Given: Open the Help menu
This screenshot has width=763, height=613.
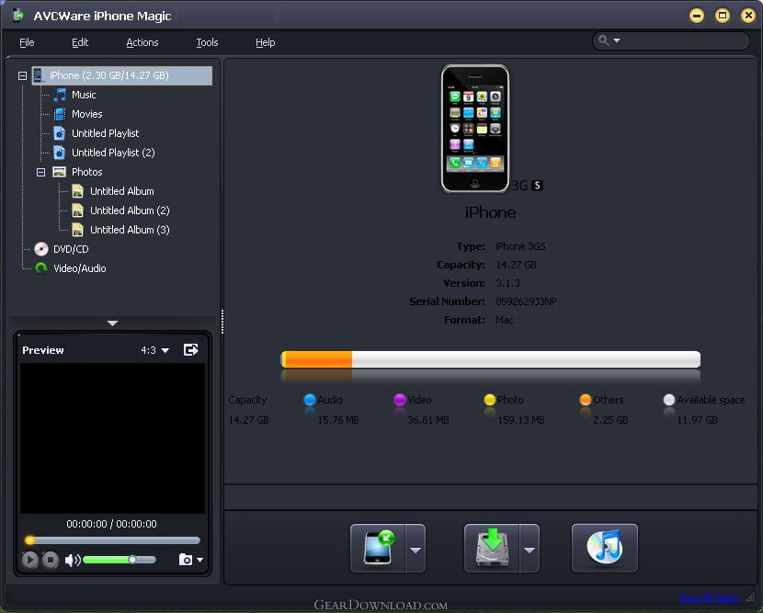Looking at the screenshot, I should click(x=265, y=43).
